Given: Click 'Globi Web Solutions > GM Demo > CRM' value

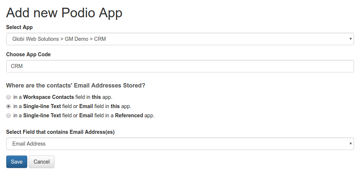Looking at the screenshot, I should coord(59,39).
